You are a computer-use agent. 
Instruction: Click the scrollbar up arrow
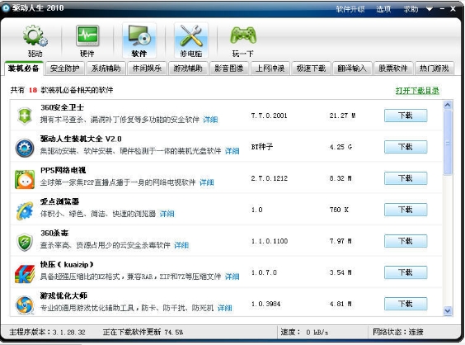[448, 105]
